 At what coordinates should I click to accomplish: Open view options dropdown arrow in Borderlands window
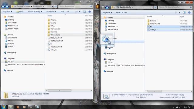coord(79,12)
